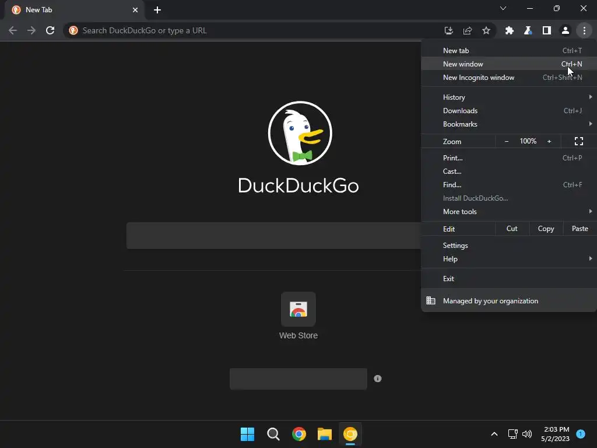Click the volume speaker tray icon
The width and height of the screenshot is (597, 448).
(527, 434)
